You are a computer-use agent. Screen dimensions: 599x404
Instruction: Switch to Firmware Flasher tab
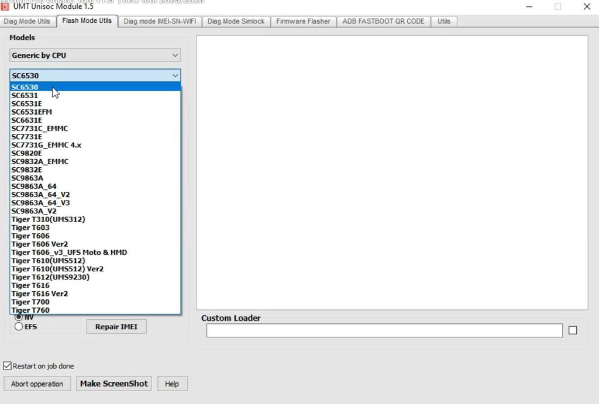coord(304,22)
